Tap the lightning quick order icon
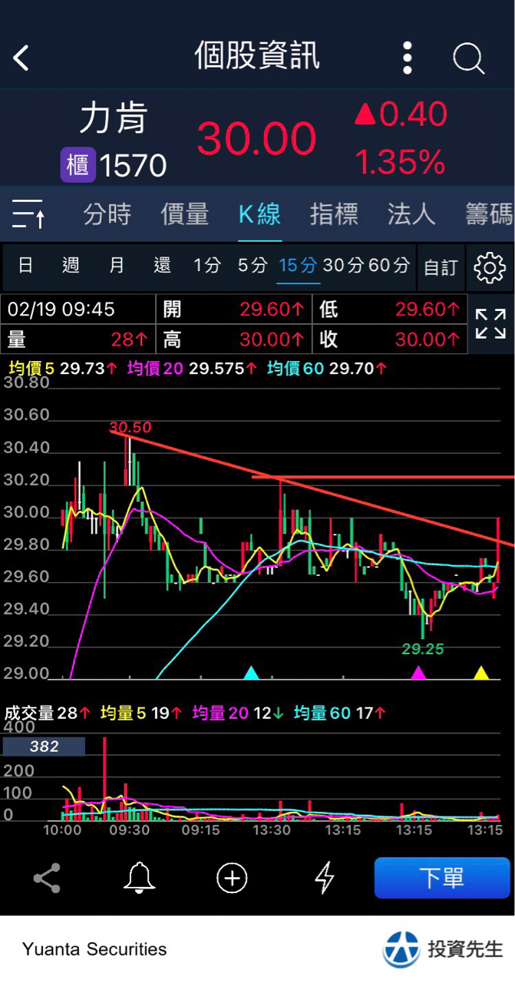 point(325,878)
